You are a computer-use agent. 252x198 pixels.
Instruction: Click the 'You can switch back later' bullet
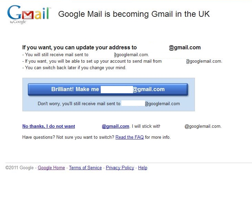[x=74, y=67]
